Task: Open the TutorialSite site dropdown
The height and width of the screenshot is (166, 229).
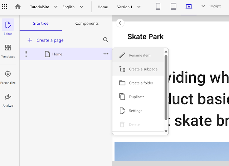Action: pos(44,7)
